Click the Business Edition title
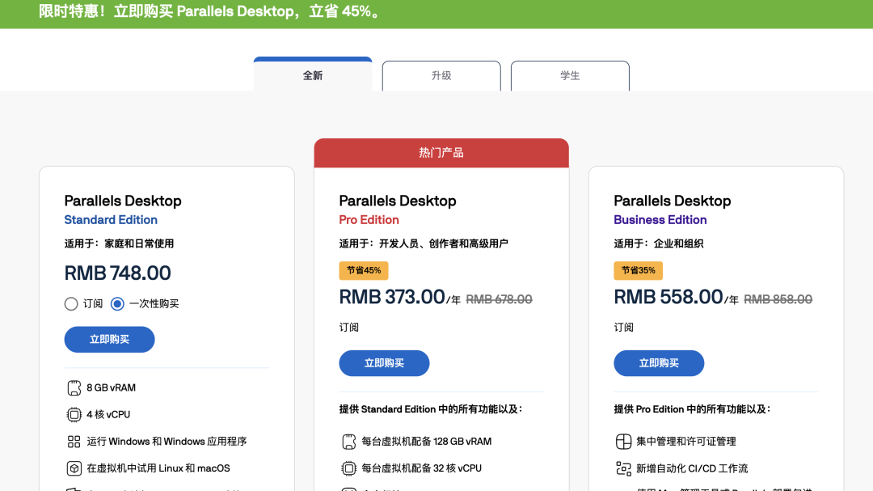Viewport: 873px width, 491px height. pos(660,219)
